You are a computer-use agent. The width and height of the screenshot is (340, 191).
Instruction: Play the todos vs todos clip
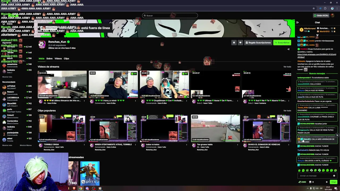click(x=164, y=128)
